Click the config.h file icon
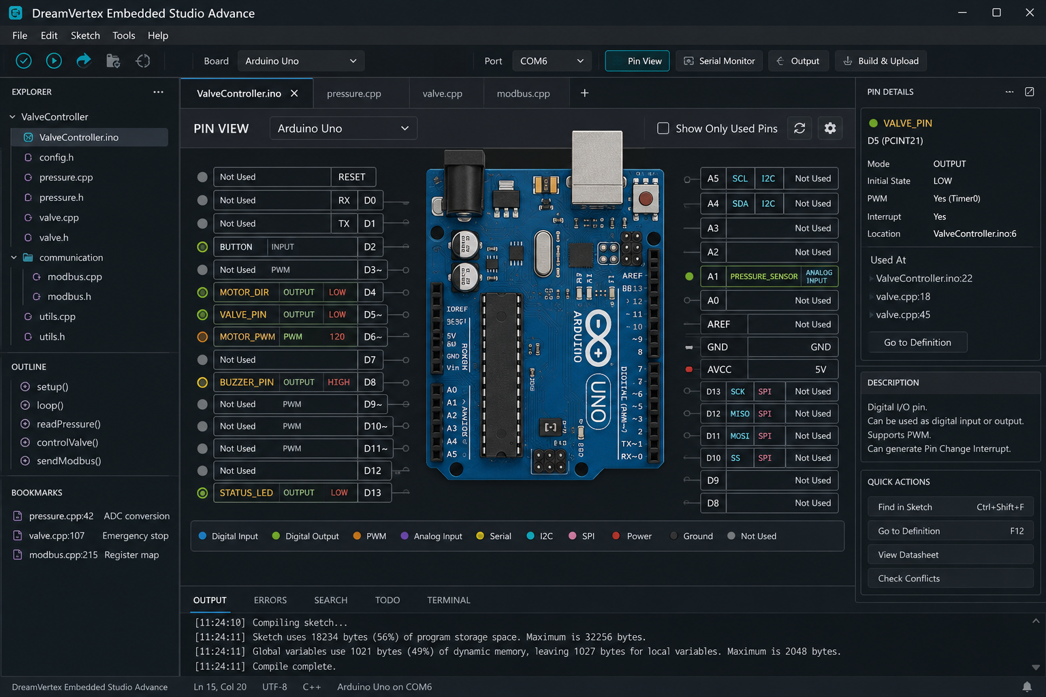1046x697 pixels. (28, 157)
